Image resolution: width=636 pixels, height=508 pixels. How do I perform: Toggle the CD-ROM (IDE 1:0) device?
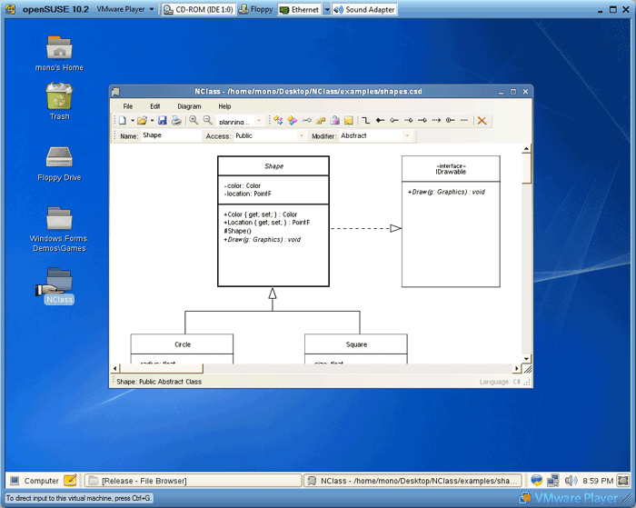click(198, 10)
